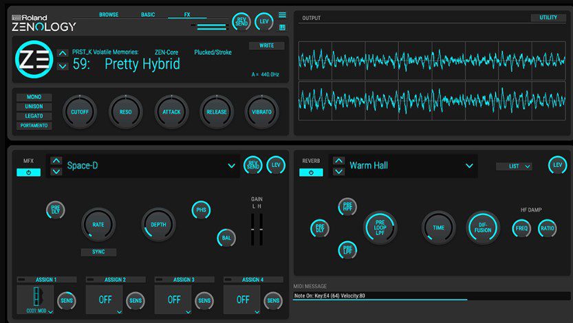
Task: Step to previous MFX type
Action: [56, 161]
